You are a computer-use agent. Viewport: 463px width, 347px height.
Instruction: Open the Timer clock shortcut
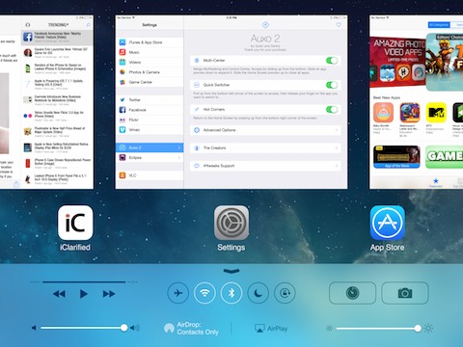[x=352, y=293]
